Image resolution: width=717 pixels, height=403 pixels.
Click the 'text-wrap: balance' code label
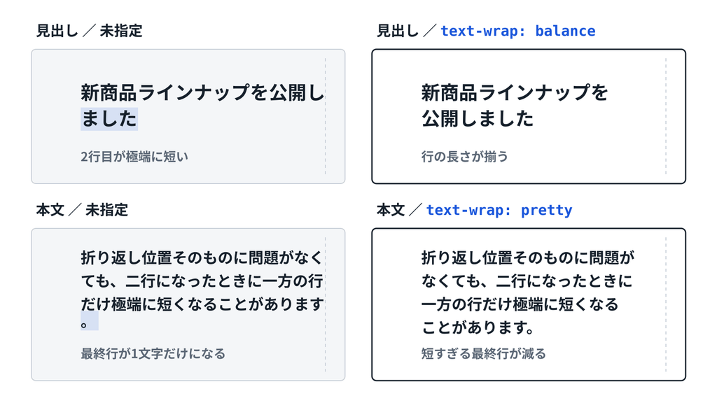pyautogui.click(x=517, y=31)
